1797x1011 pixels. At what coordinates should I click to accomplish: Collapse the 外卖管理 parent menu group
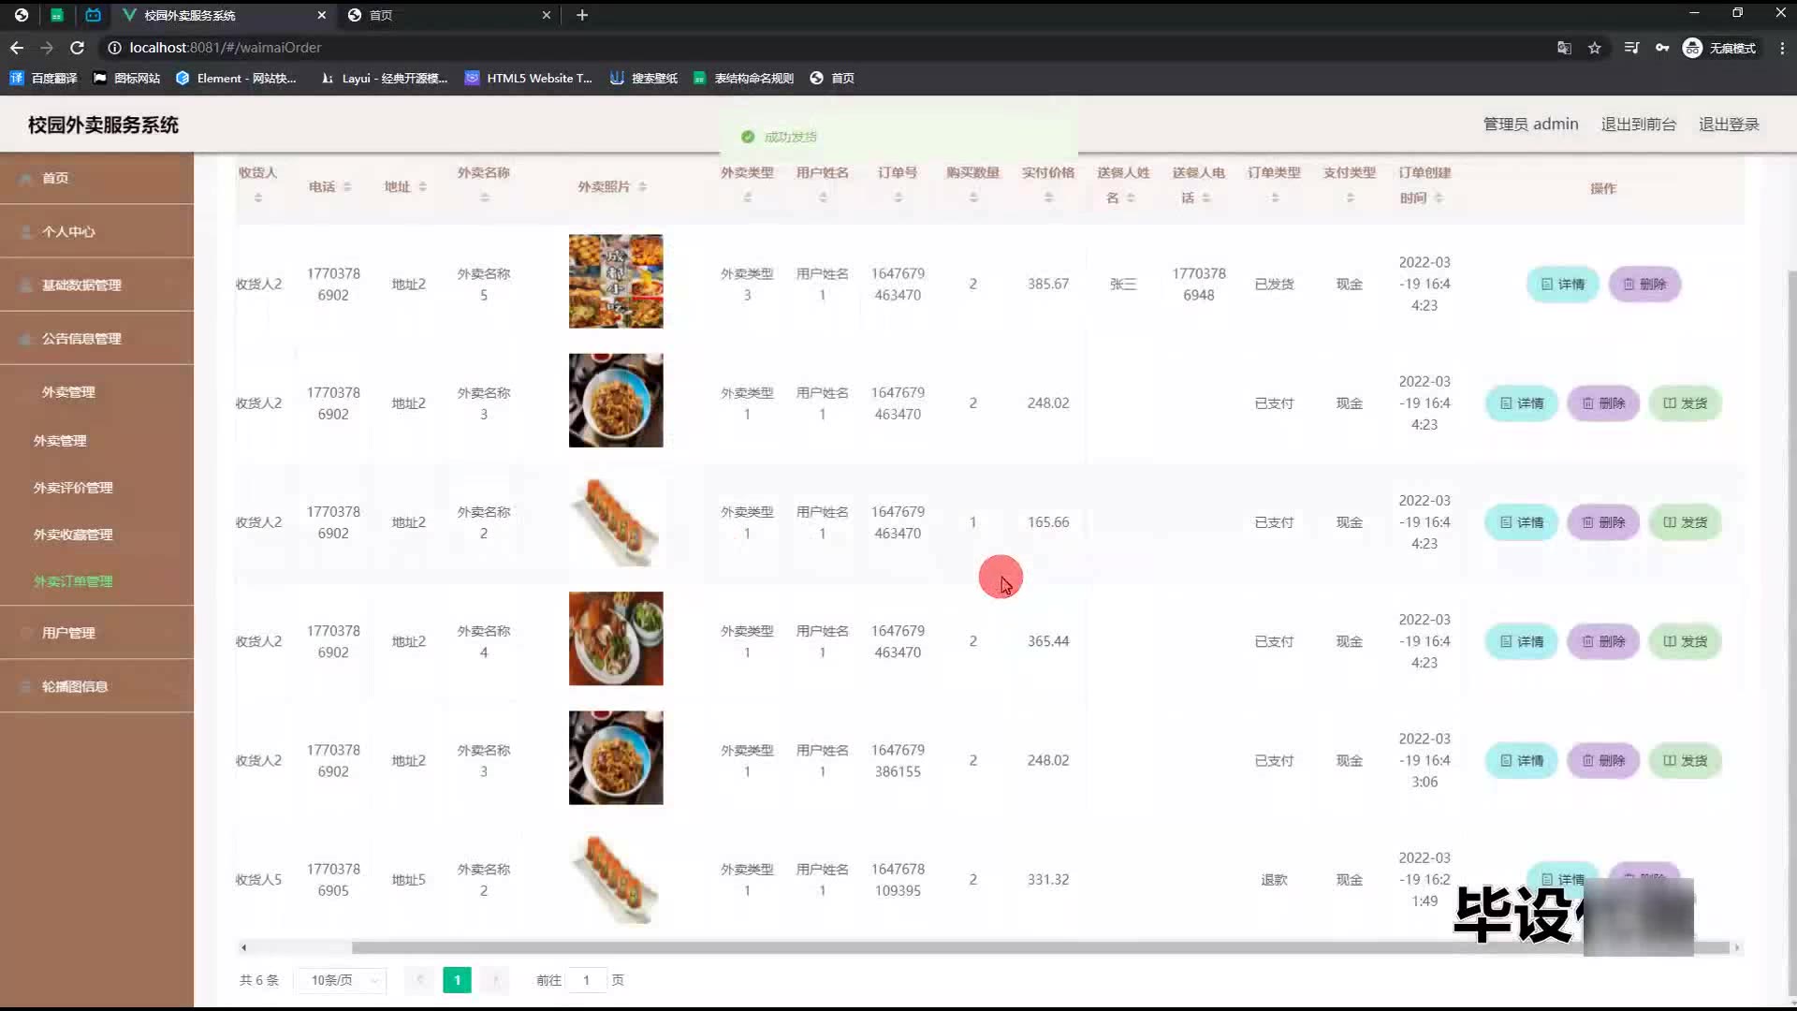(x=68, y=391)
